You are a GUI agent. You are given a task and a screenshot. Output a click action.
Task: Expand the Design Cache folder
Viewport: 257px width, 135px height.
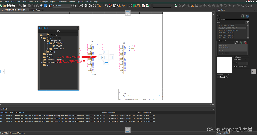pos(47,49)
